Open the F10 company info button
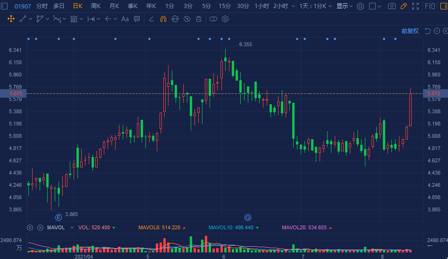 click(430, 6)
